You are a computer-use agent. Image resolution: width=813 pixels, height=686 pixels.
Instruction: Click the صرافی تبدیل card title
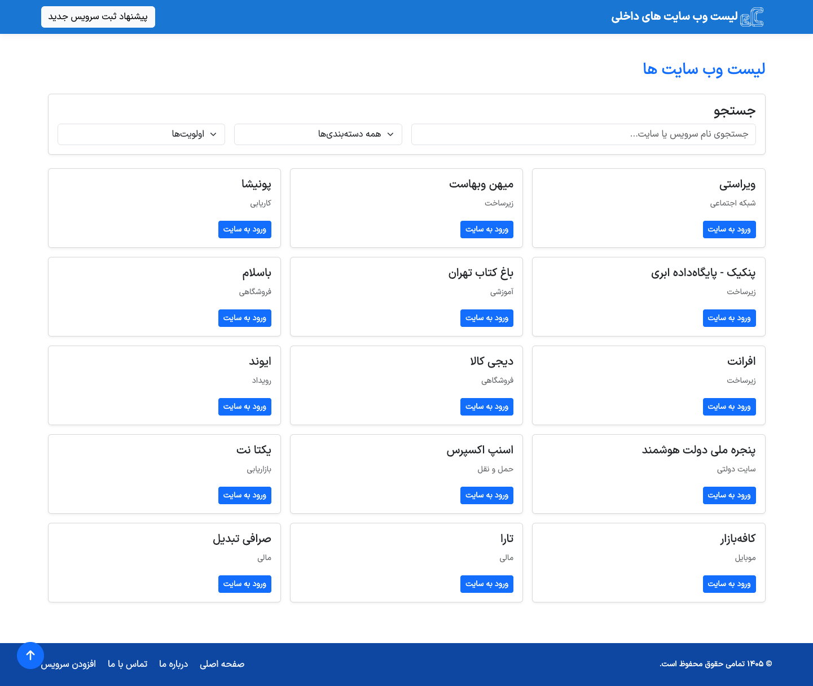tap(242, 539)
